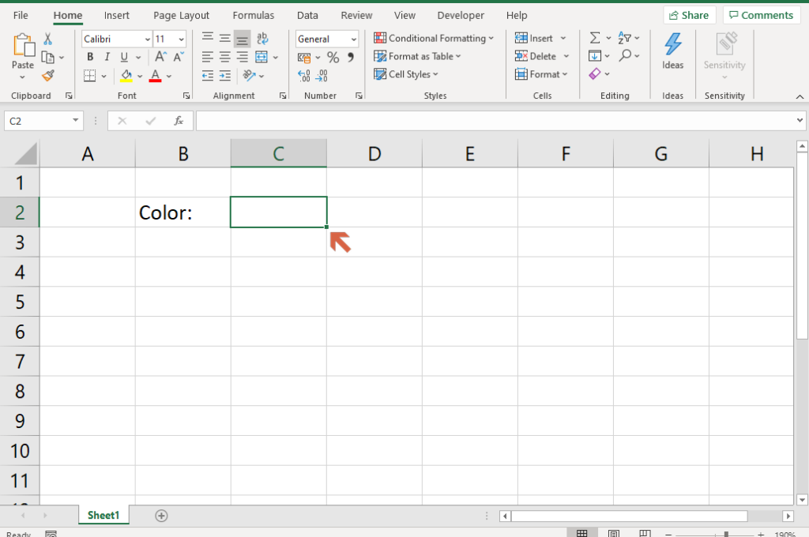Click the Insert Function fx button

pos(179,121)
